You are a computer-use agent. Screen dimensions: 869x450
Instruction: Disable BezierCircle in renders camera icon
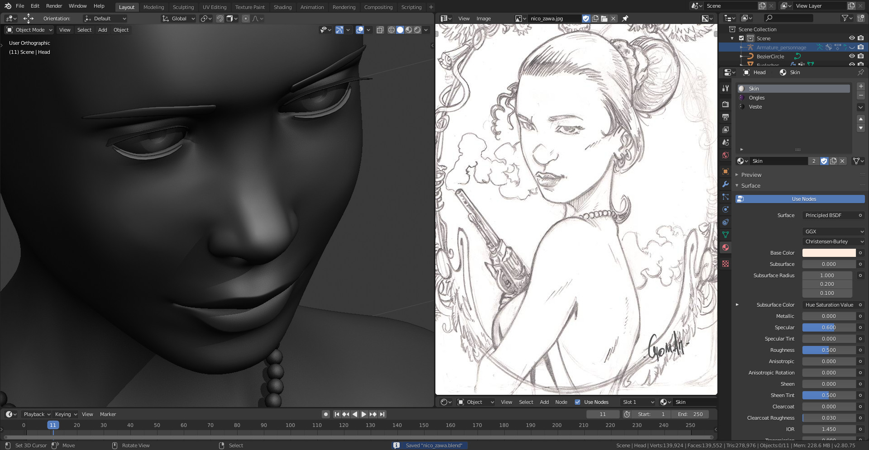click(860, 57)
